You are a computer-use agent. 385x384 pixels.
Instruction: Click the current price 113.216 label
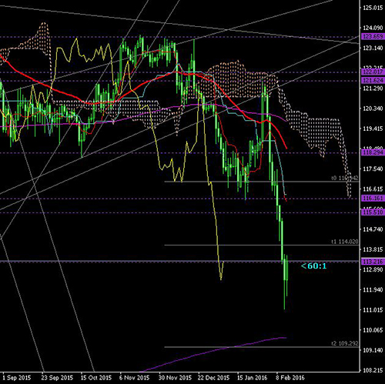point(373,262)
